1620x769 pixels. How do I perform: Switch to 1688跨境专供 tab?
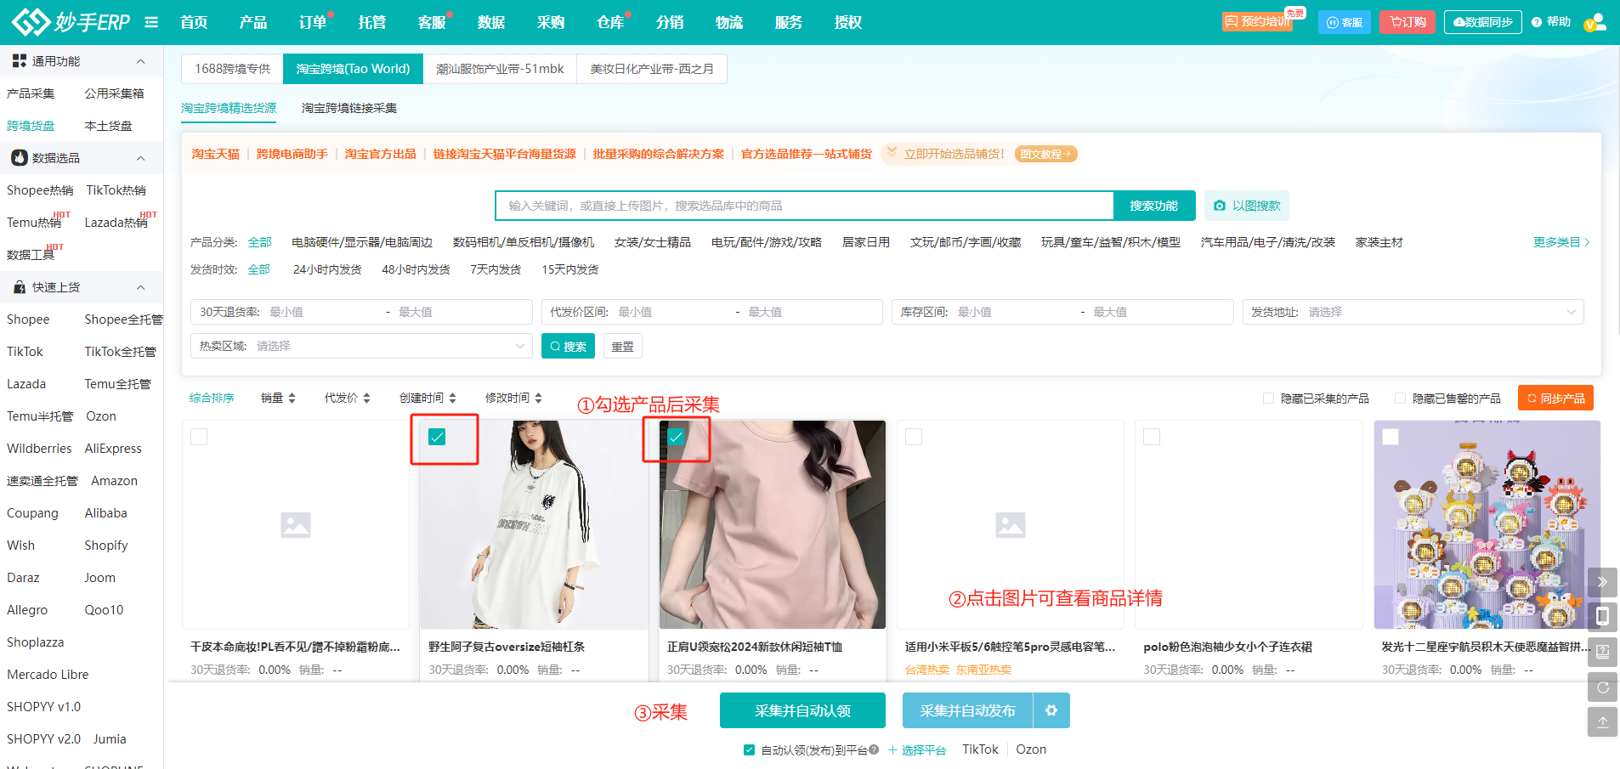pos(232,69)
